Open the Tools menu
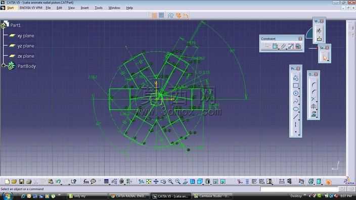Screen dimensions: 356x200 99,8
